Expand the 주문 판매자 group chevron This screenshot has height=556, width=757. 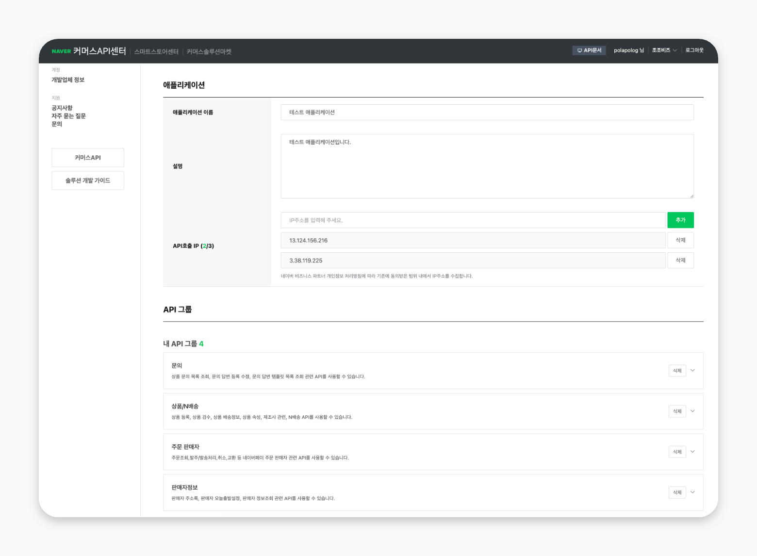[x=693, y=452]
